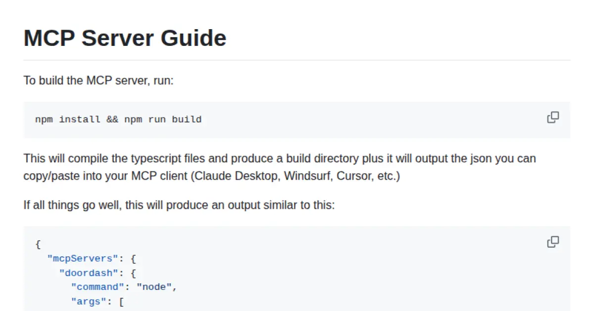Click "npm run build" in the code block

(163, 119)
